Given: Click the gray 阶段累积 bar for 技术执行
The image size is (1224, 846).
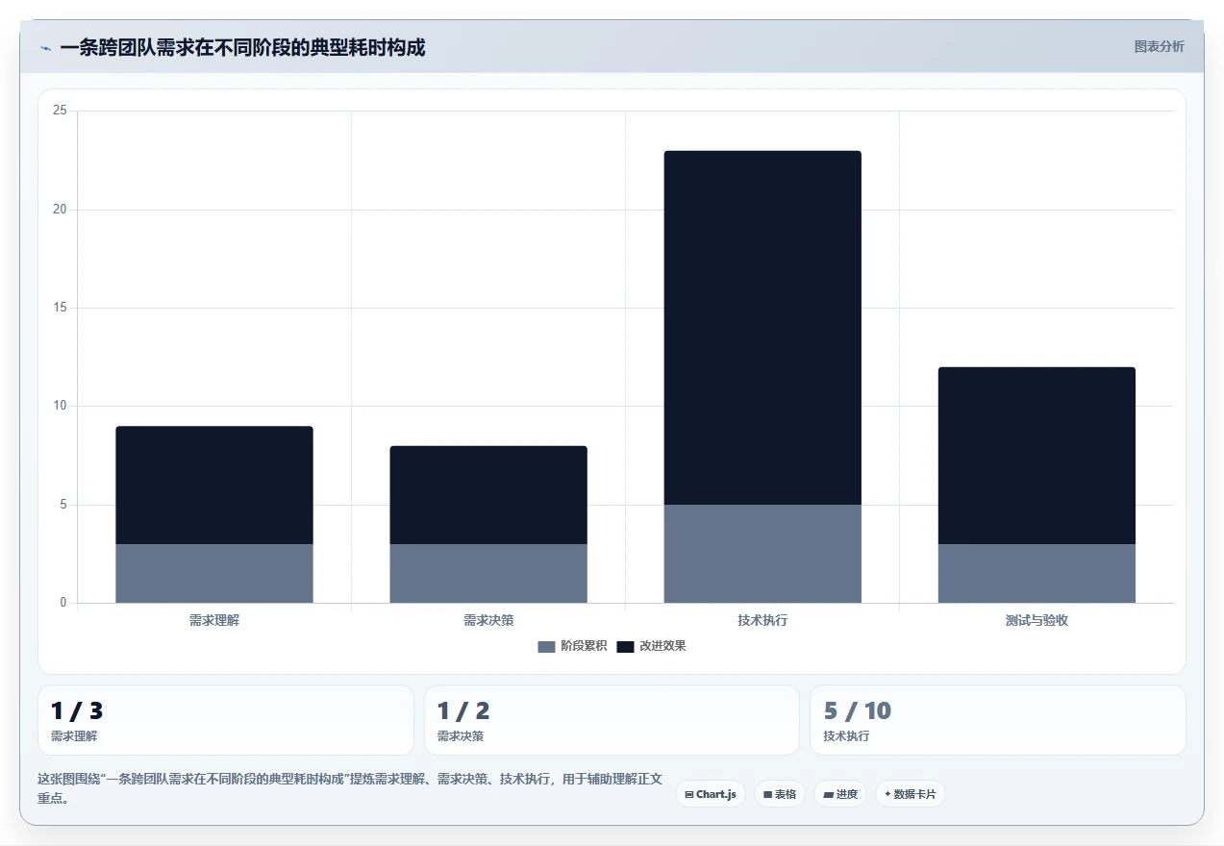Looking at the screenshot, I should [x=762, y=554].
